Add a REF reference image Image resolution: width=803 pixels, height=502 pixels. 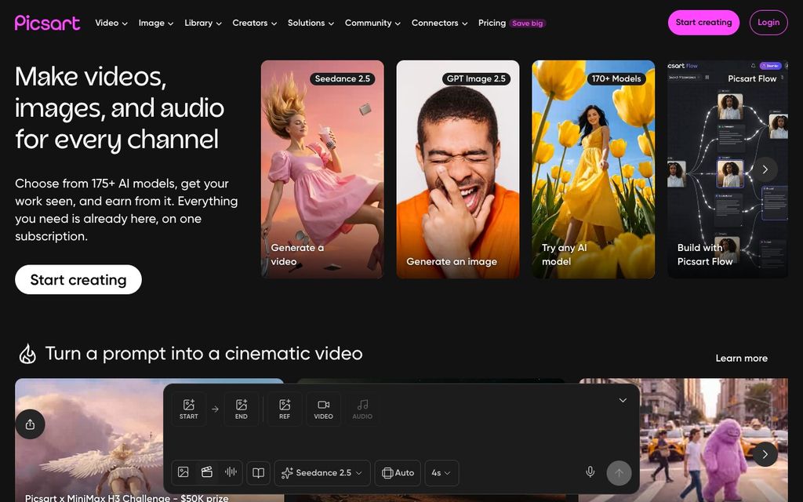tap(285, 409)
